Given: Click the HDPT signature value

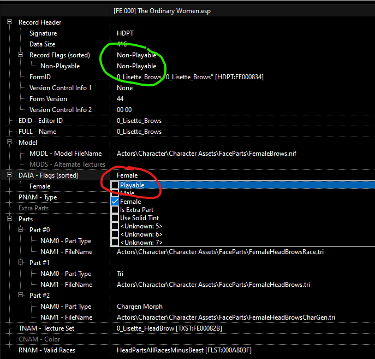Looking at the screenshot, I should [125, 33].
